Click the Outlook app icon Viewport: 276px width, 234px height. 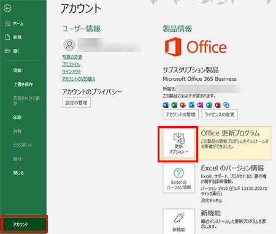point(191,105)
